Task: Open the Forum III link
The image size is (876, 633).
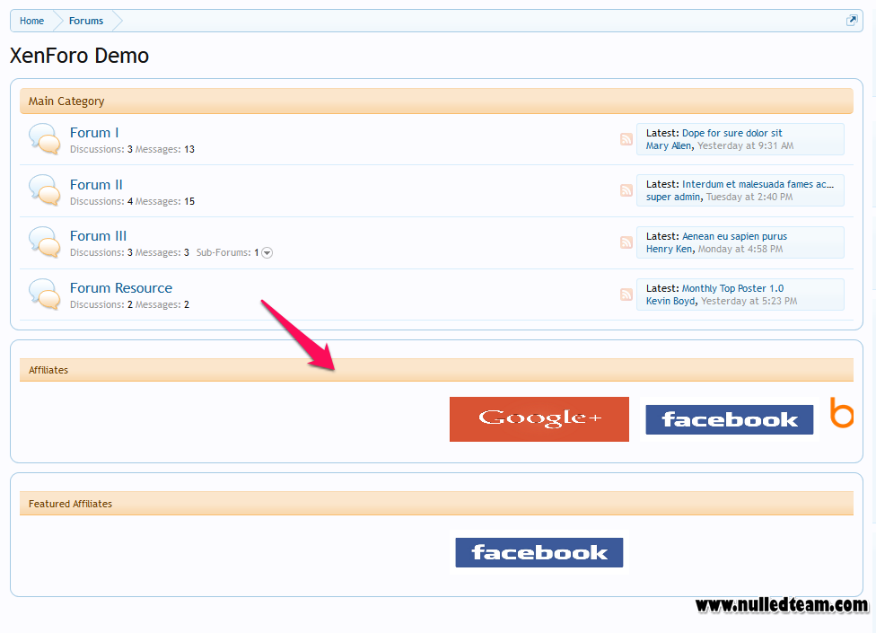Action: [x=99, y=236]
